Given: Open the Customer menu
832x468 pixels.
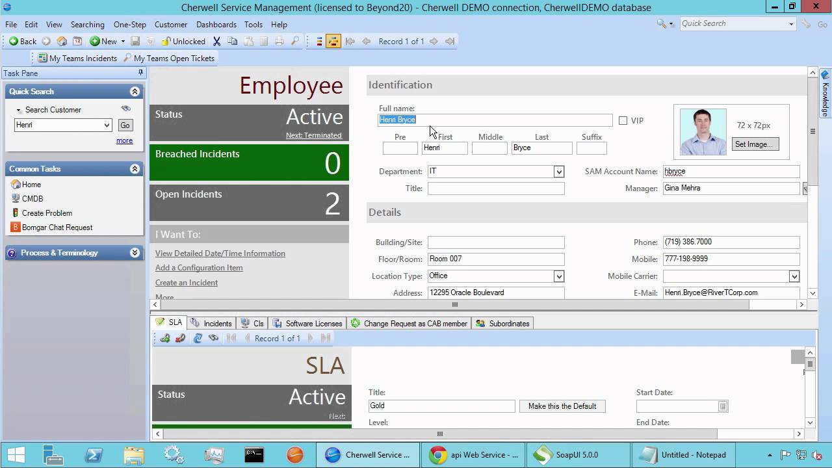Looking at the screenshot, I should (x=171, y=24).
